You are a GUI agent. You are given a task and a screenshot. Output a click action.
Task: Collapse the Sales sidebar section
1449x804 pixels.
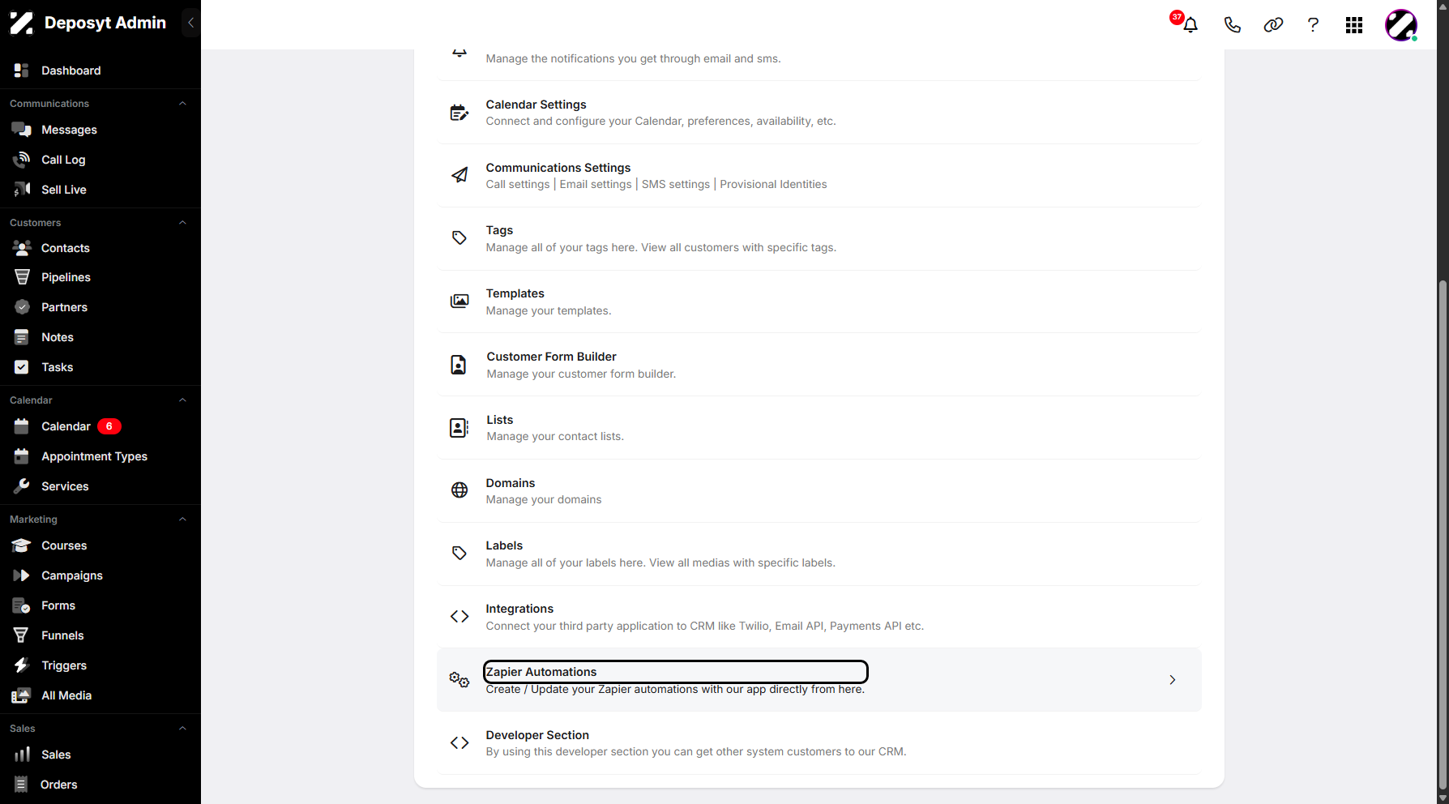tap(182, 729)
